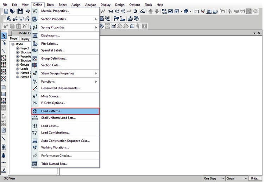The height and width of the screenshot is (182, 264).
Task: Select the Model Explorer panel tab
Action: (x=22, y=33)
